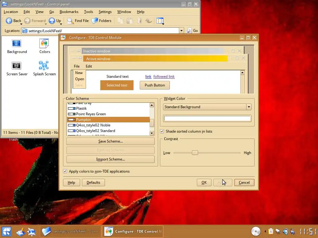Toggle the Folders sidebar button
Screen dimensions: 318x238
click(101, 21)
